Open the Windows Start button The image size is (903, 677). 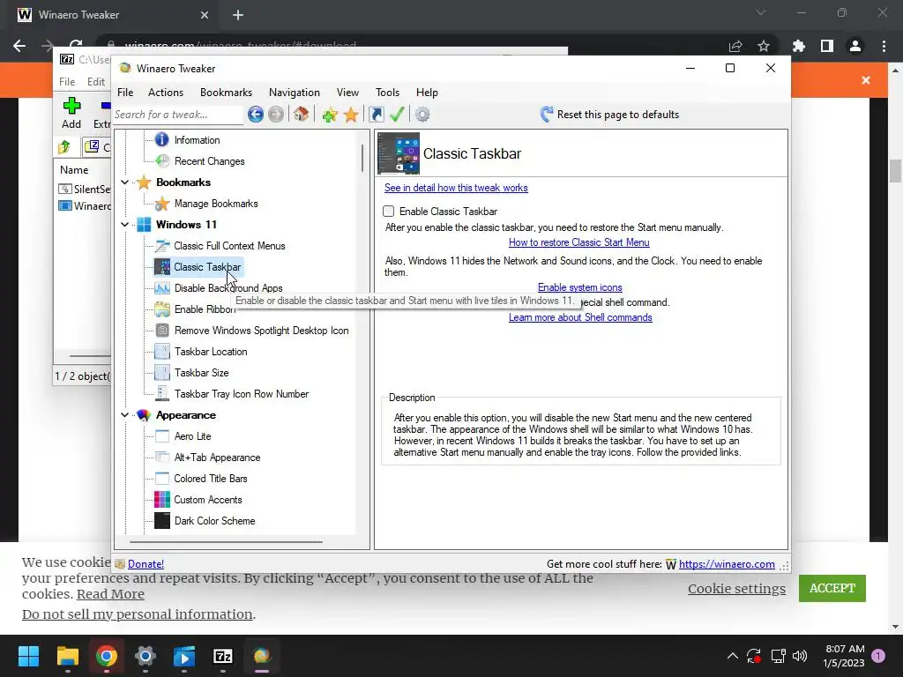coord(28,656)
